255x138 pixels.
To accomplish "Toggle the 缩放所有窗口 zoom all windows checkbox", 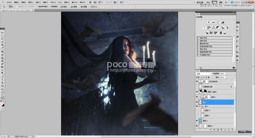I will coord(38,7).
